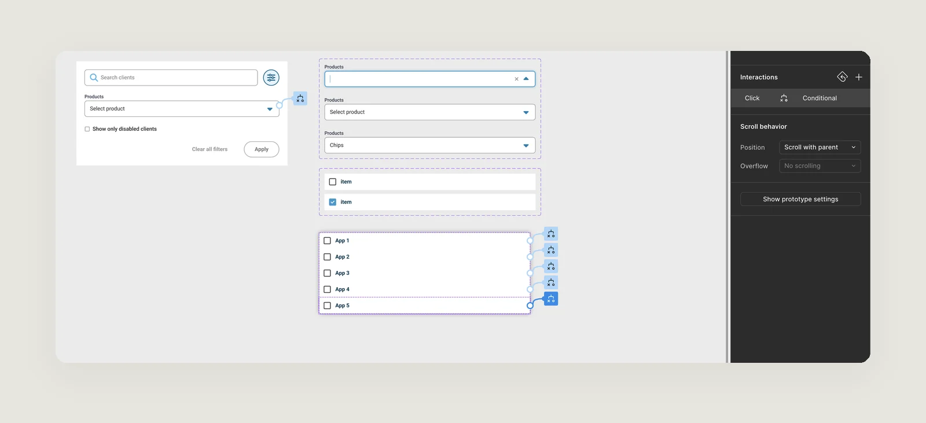Click the magnifier icon in Search clients field
The height and width of the screenshot is (423, 926).
pos(94,78)
